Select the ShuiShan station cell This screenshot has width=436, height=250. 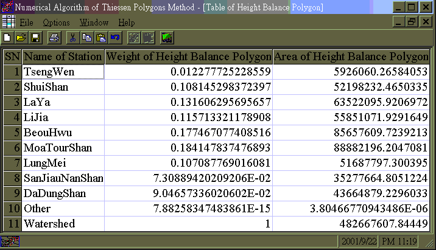[x=63, y=87]
